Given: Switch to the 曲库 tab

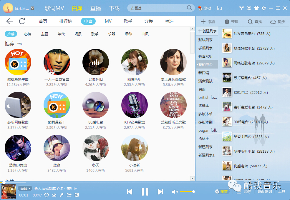Looking at the screenshot, I should tap(77, 8).
